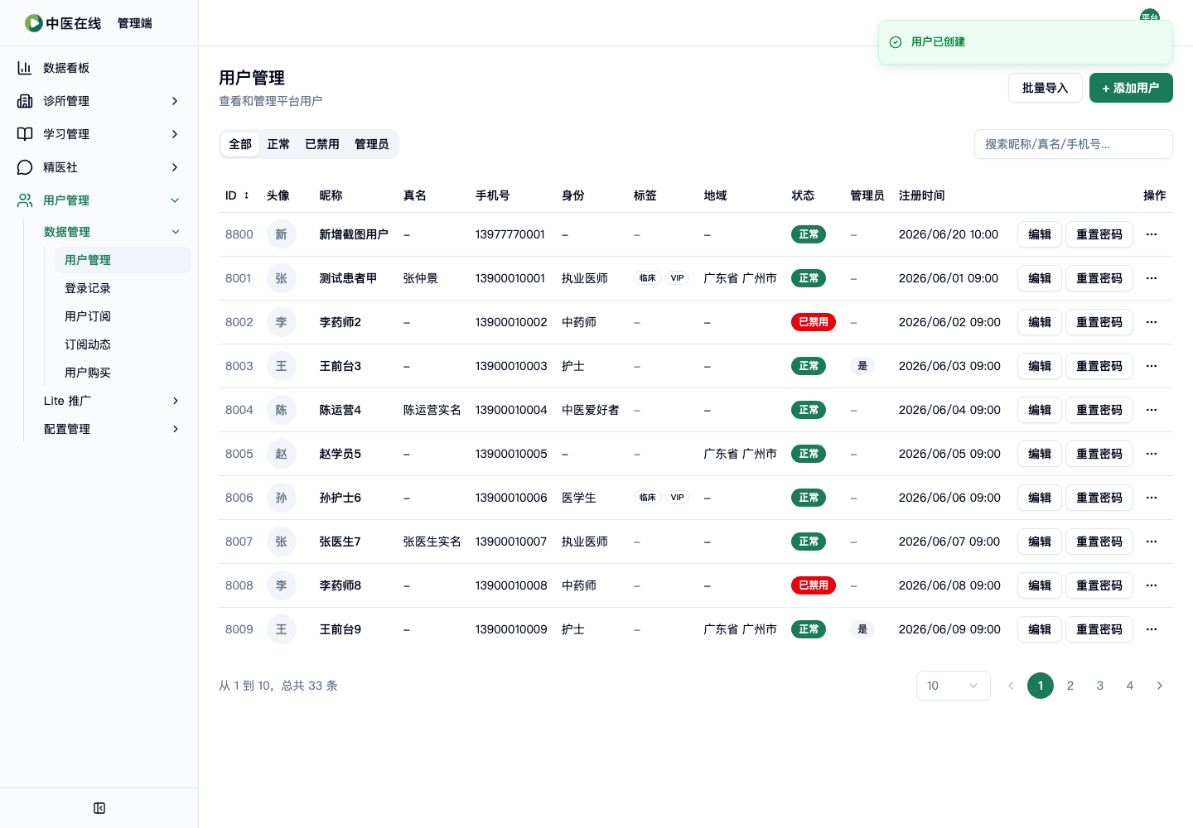Click the 添加用户 button
The height and width of the screenshot is (828, 1193).
(1131, 88)
